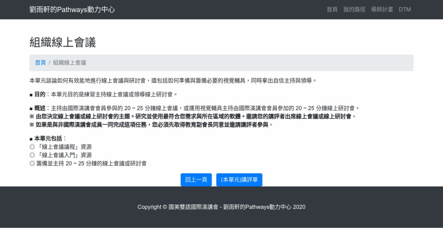Open the 導師計畫 navigation item
Image resolution: width=443 pixels, height=232 pixels.
(382, 10)
